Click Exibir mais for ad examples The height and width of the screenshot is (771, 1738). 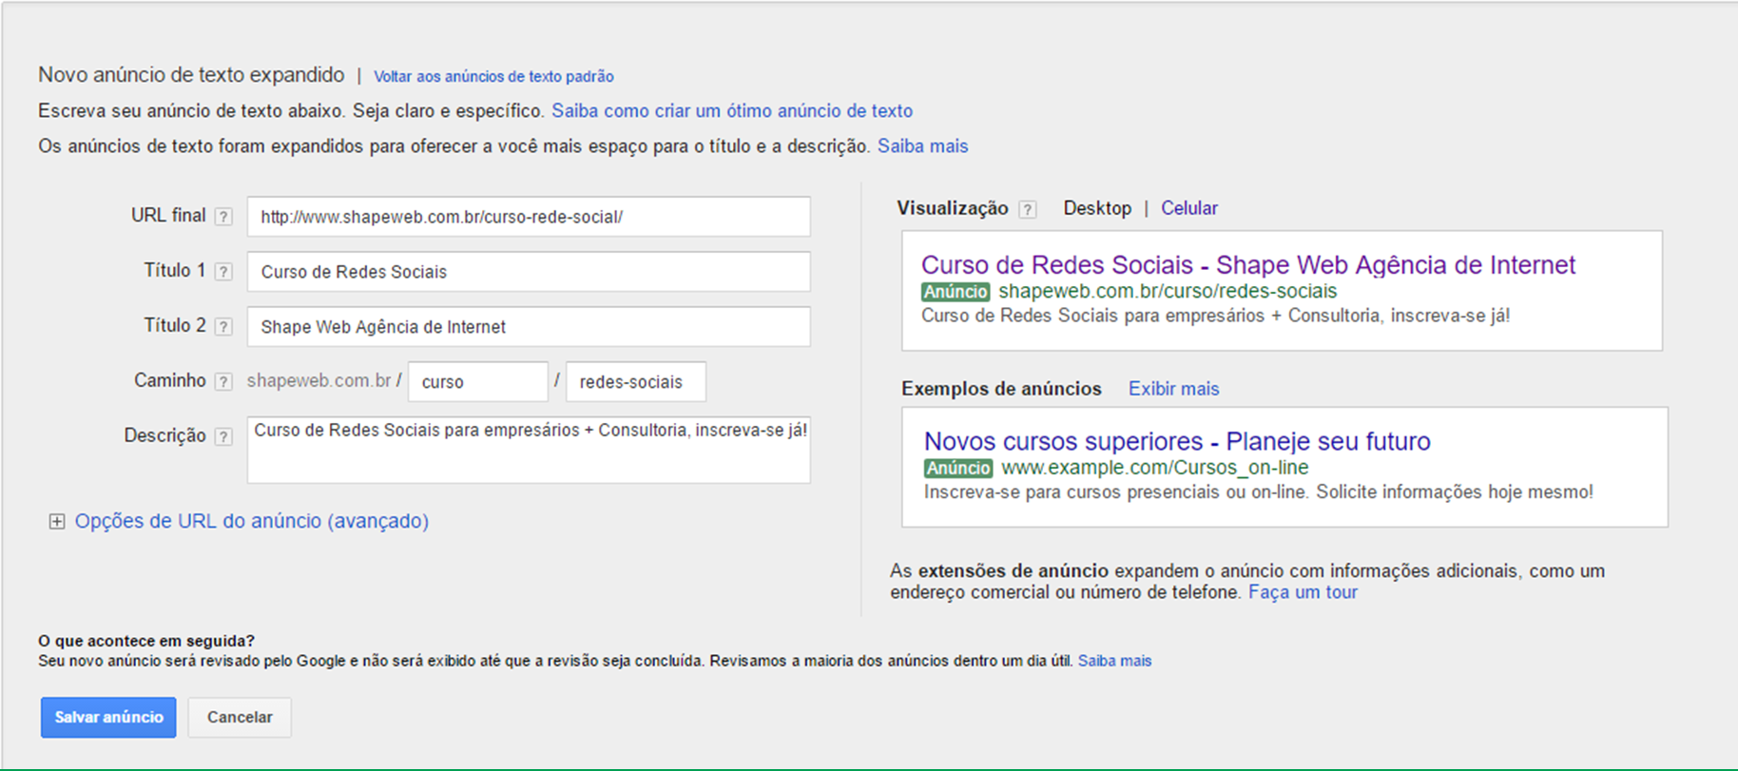click(x=1173, y=389)
